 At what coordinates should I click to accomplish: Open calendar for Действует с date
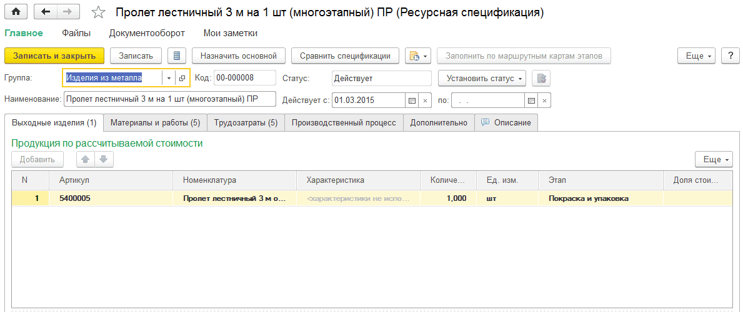[412, 100]
